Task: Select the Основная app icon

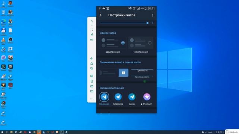Action: (104, 97)
